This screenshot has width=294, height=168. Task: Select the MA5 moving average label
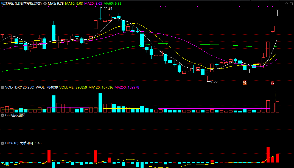(56, 4)
